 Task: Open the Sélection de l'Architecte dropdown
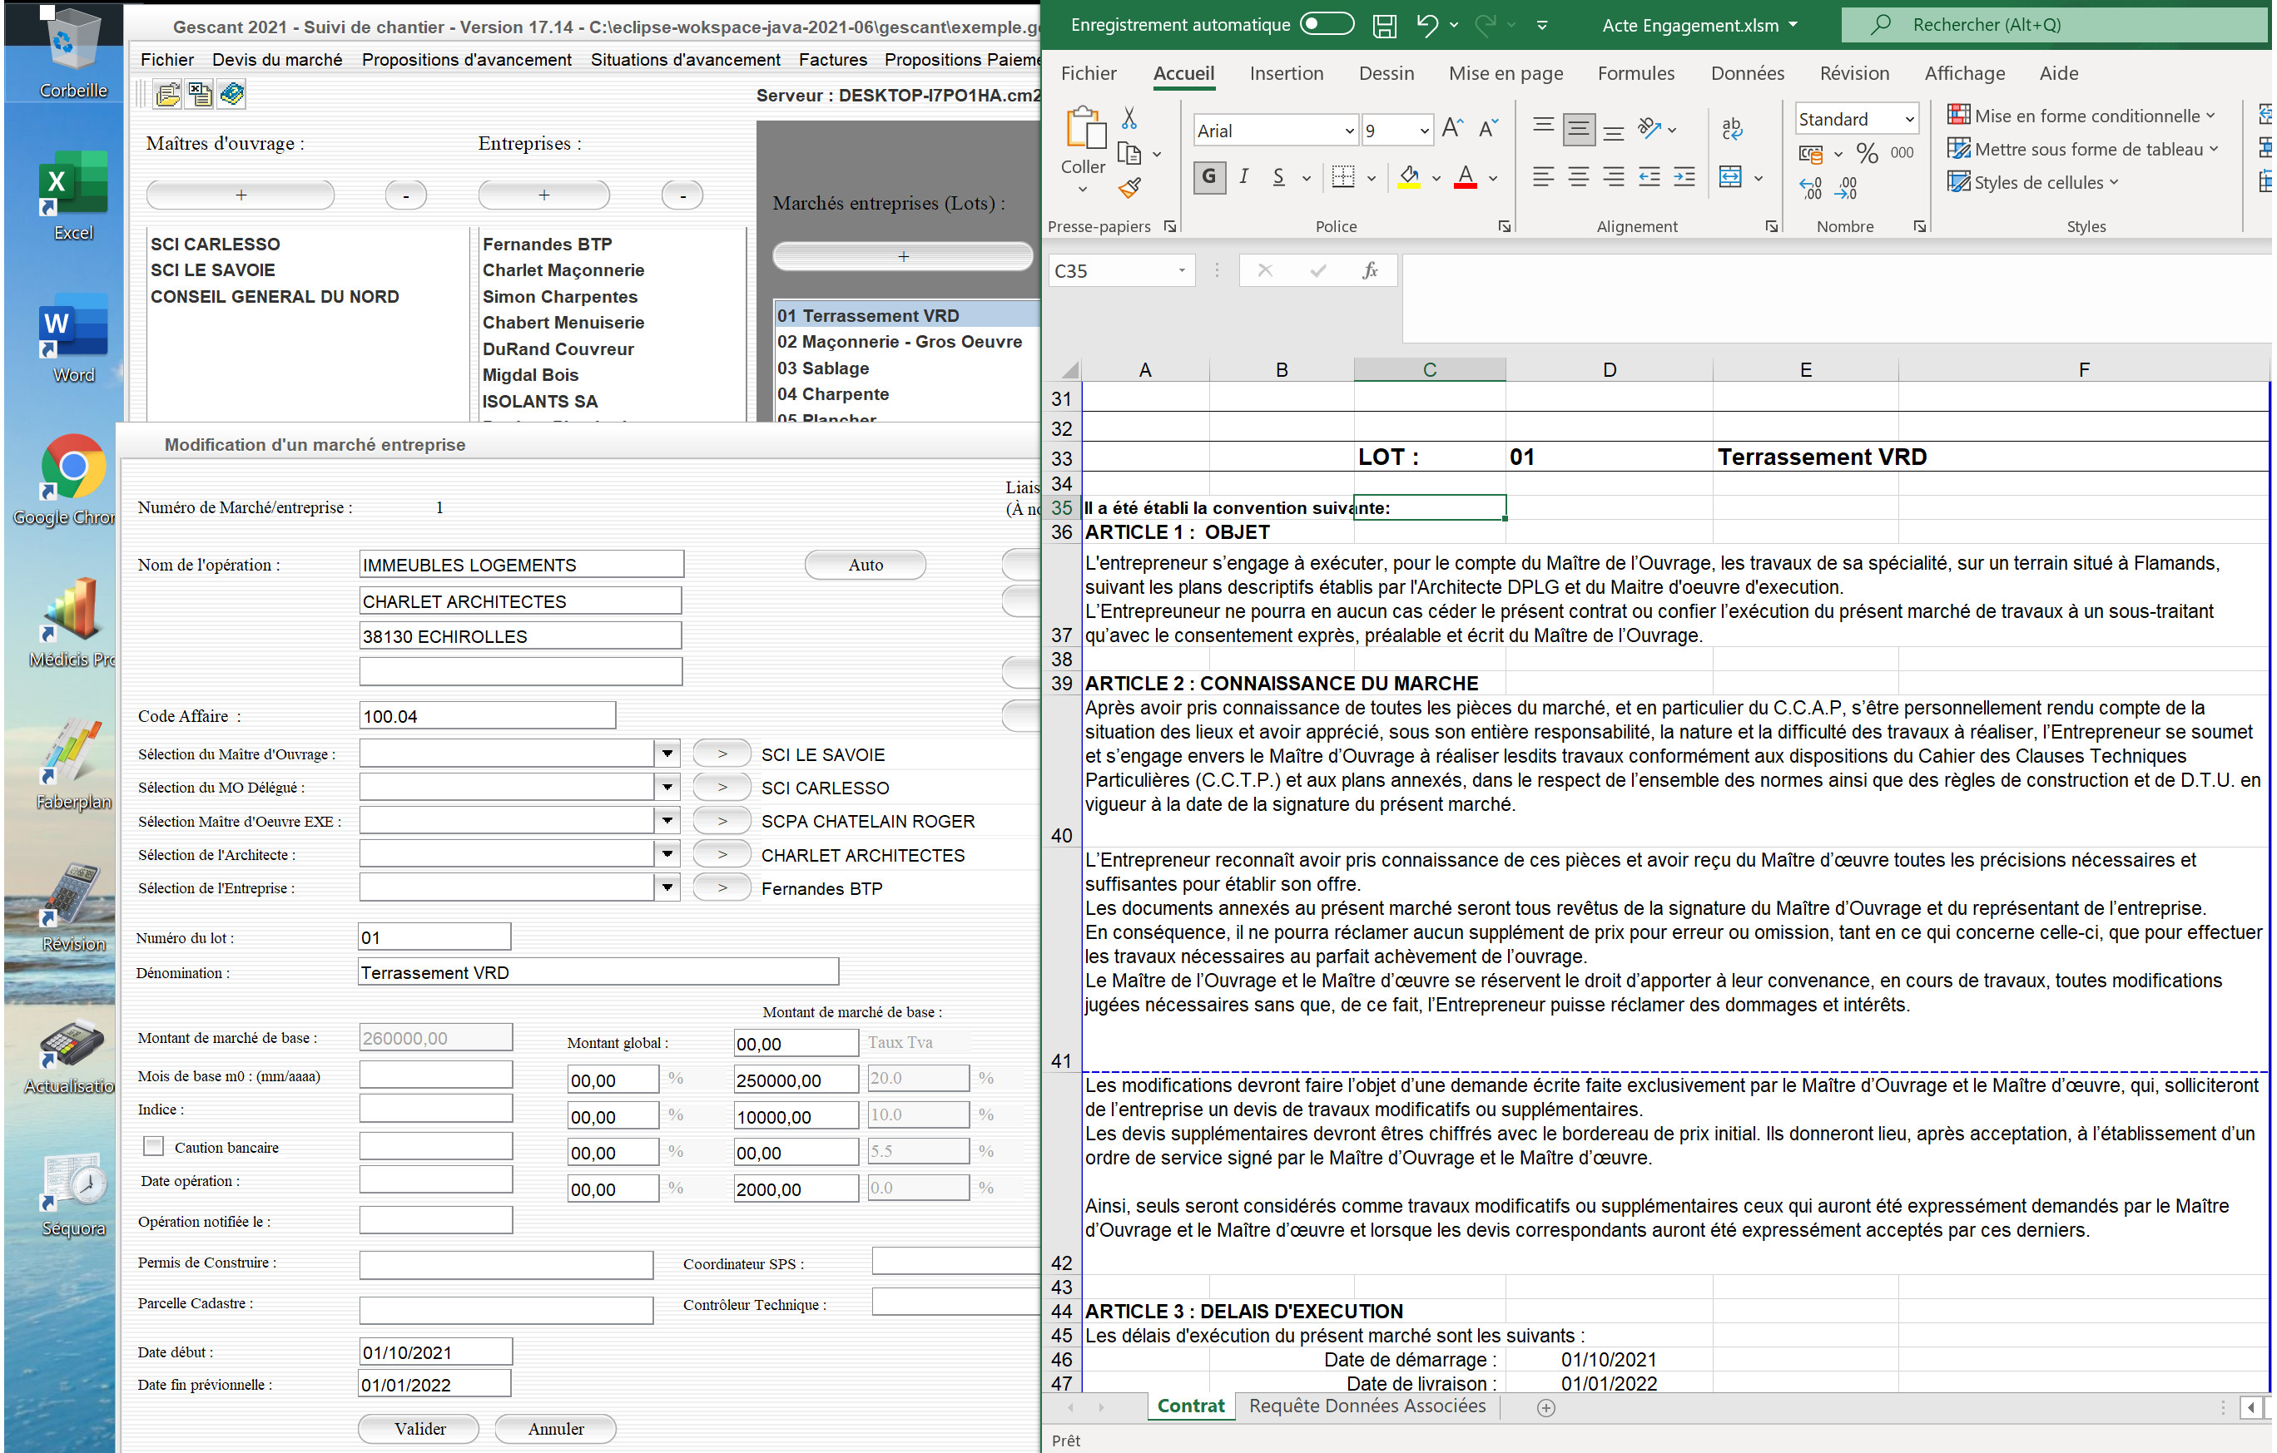click(667, 854)
